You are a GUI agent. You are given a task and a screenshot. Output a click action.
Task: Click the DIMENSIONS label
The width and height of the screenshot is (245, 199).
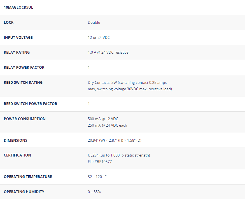16,140
